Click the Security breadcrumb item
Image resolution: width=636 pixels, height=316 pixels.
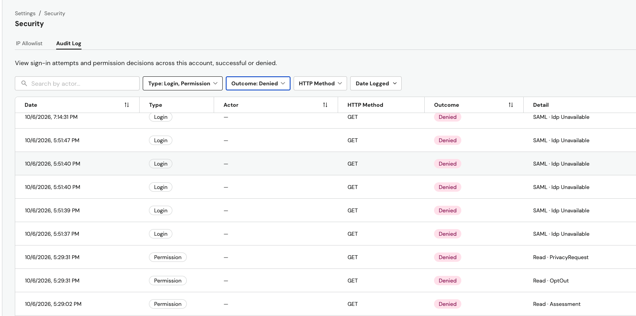55,13
